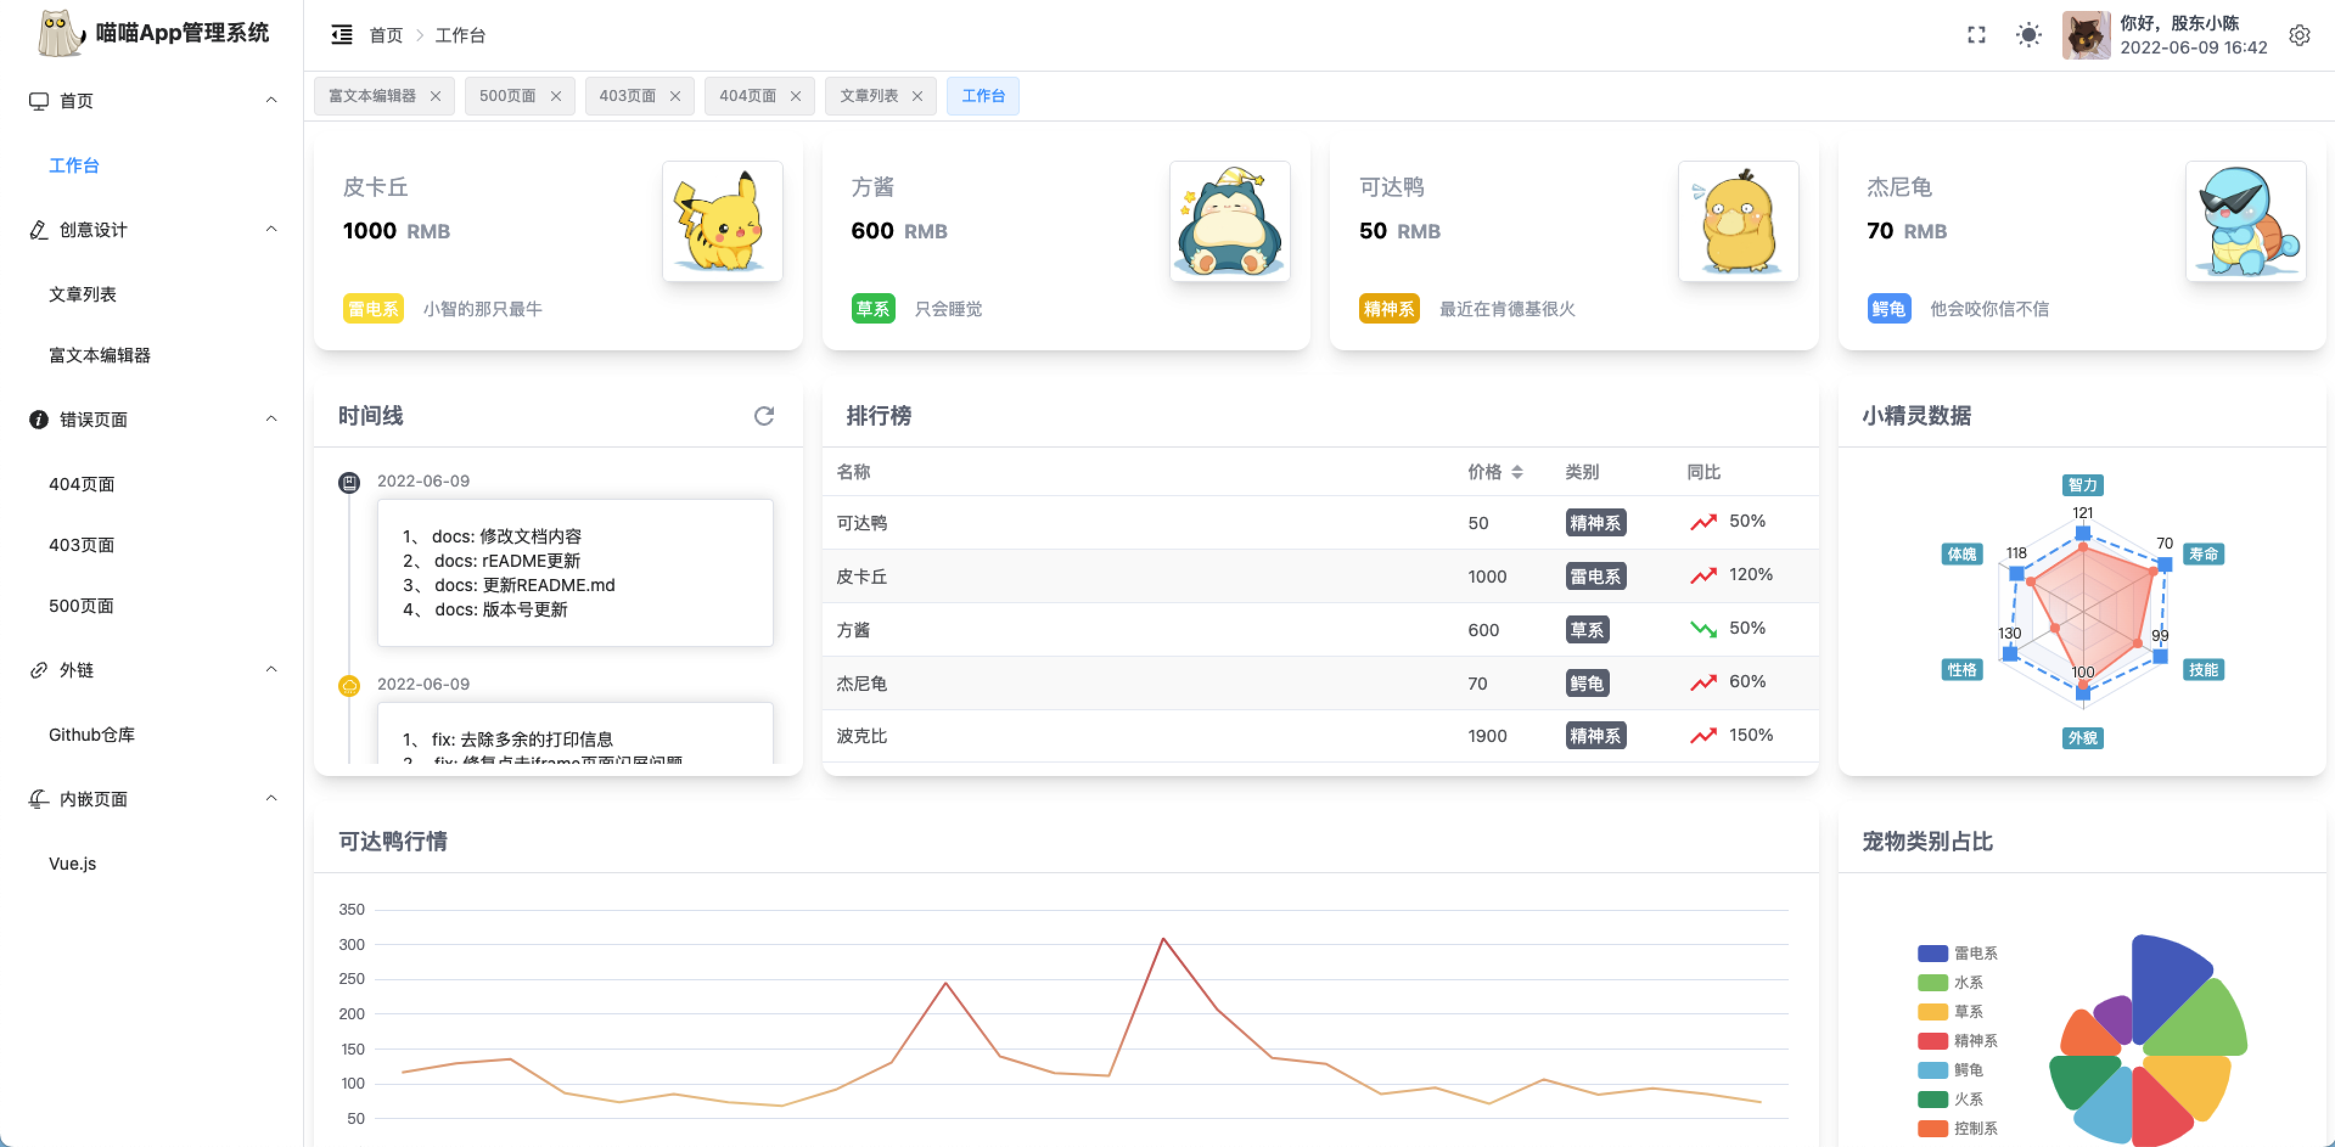Toggle light/dark theme sun icon
Image resolution: width=2335 pixels, height=1147 pixels.
point(2028,35)
